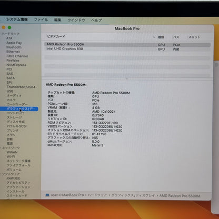The image size is (219, 219).
Task: Select FireWire in the sidebar
Action: 13,61
